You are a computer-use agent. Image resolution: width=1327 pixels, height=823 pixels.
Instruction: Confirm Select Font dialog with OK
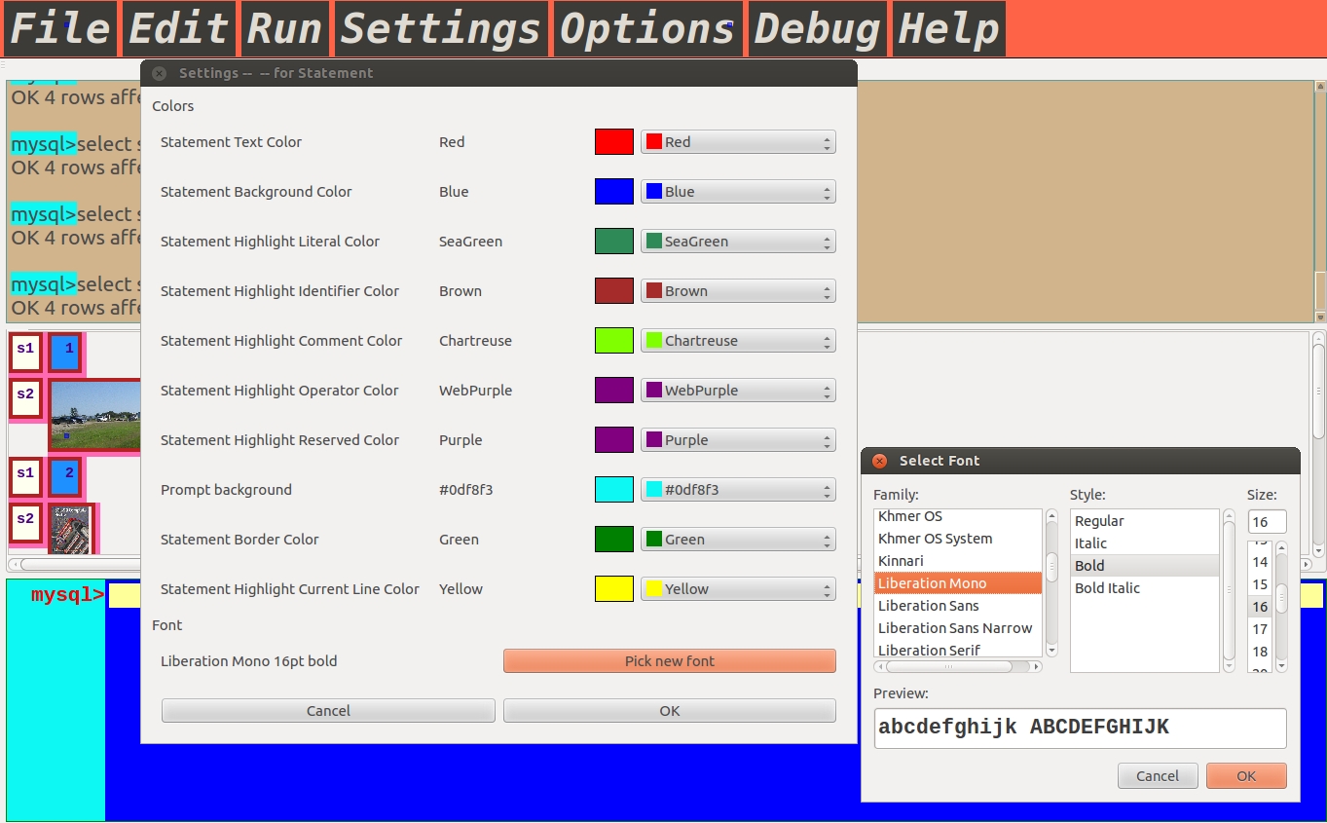pyautogui.click(x=1246, y=776)
